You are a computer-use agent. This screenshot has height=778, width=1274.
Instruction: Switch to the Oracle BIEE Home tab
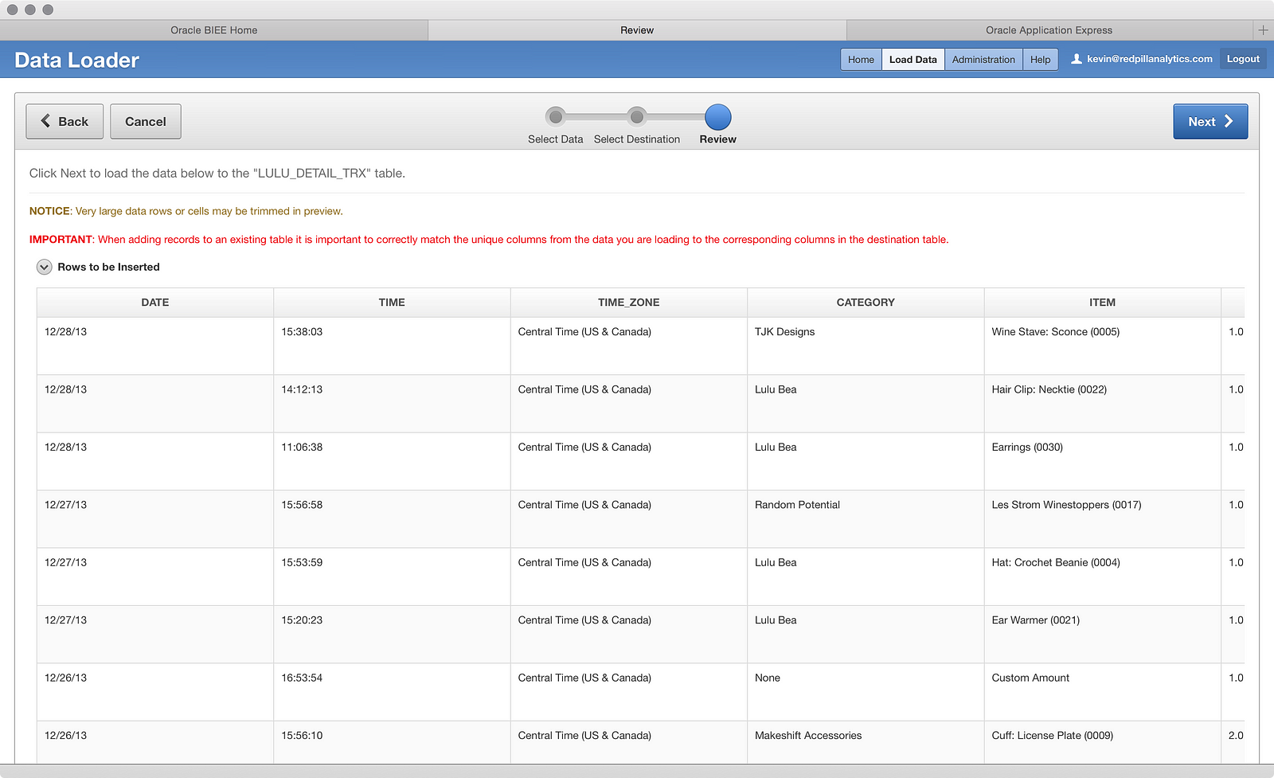tap(214, 30)
